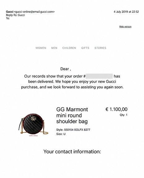This screenshot has height=178, width=144.
Task: Click the redacted order number
Action: 99,76
